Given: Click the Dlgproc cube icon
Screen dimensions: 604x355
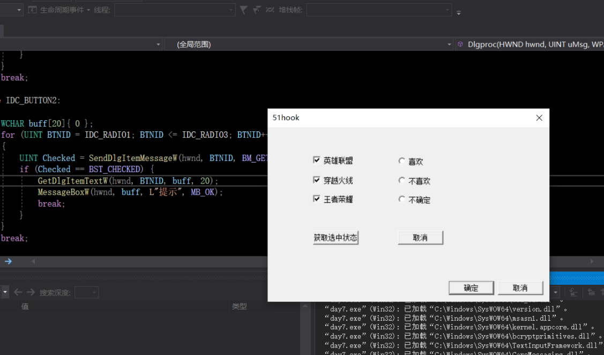Looking at the screenshot, I should tap(460, 45).
